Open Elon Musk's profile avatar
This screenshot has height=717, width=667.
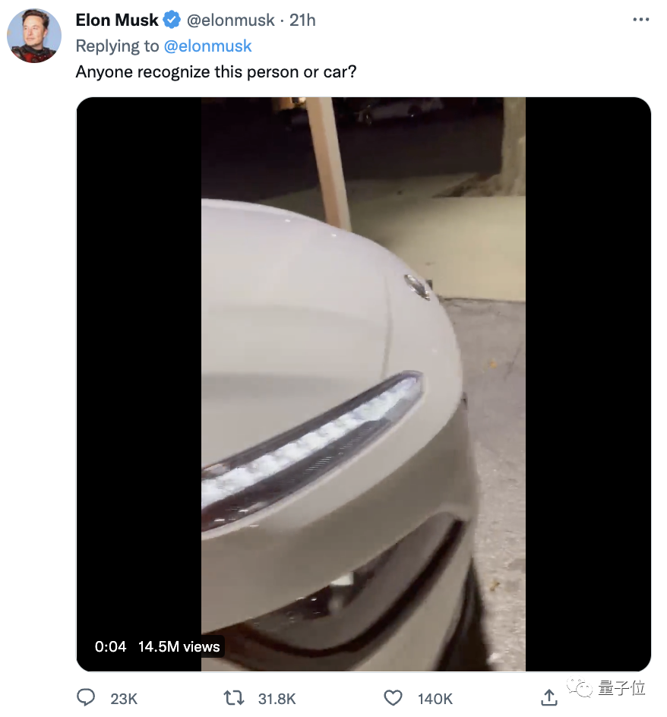tap(34, 36)
